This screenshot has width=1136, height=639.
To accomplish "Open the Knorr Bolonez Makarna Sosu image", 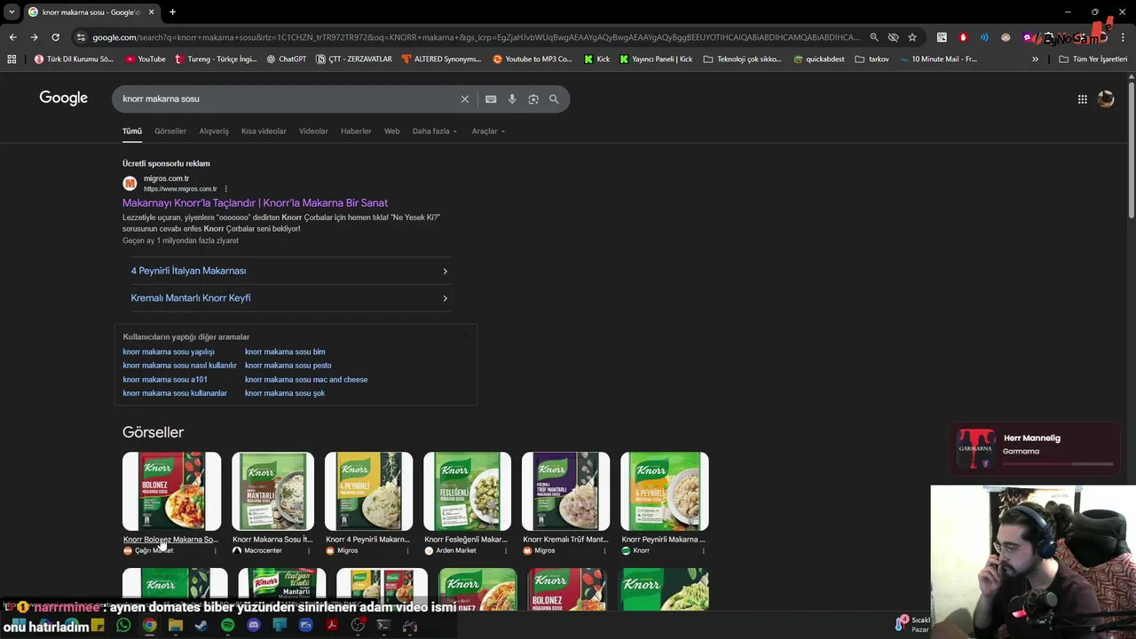I will [x=171, y=492].
